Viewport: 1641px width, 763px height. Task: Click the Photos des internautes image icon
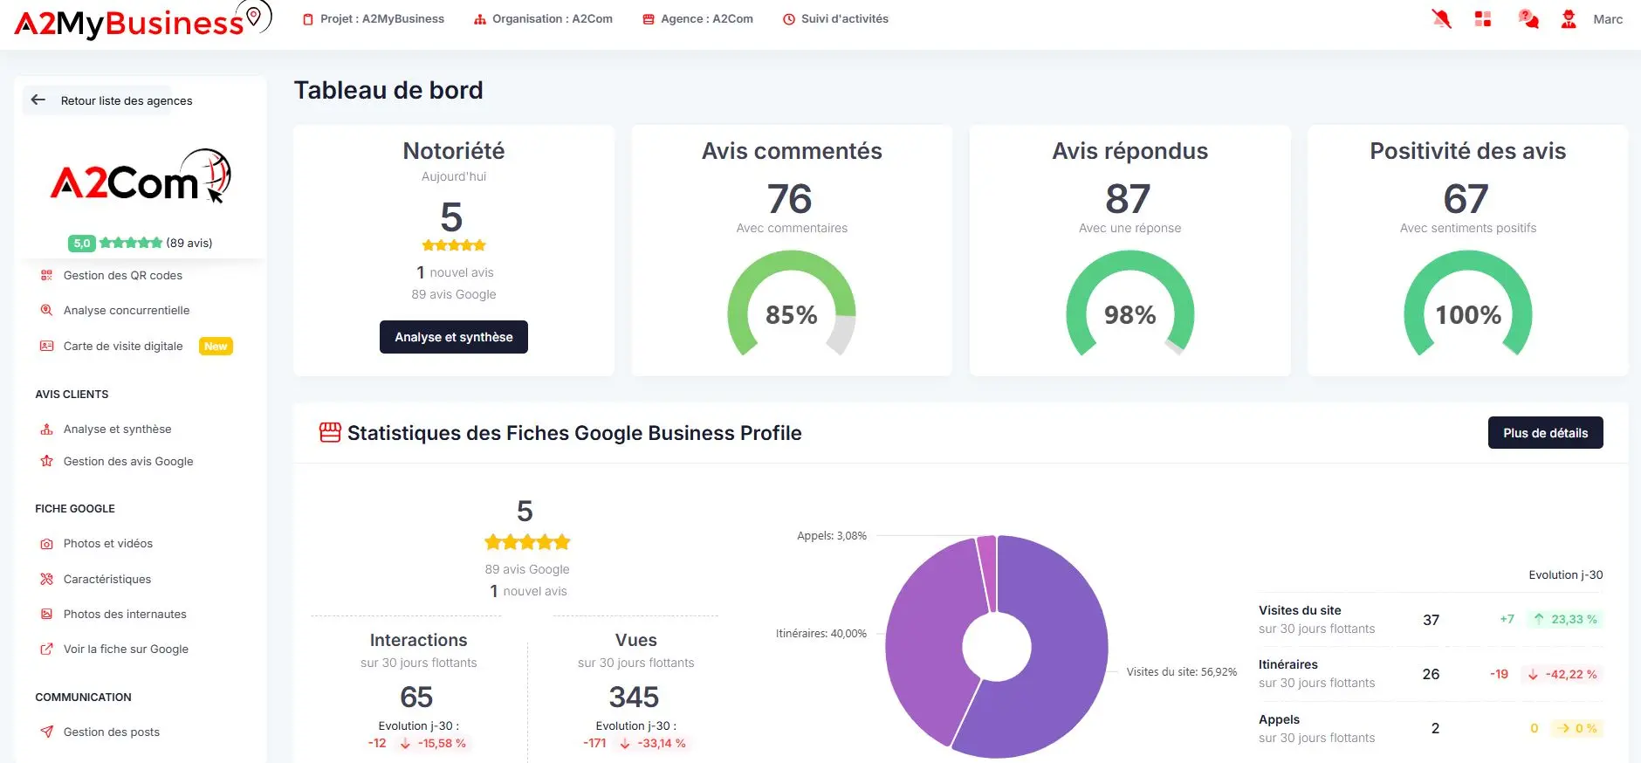coord(47,614)
